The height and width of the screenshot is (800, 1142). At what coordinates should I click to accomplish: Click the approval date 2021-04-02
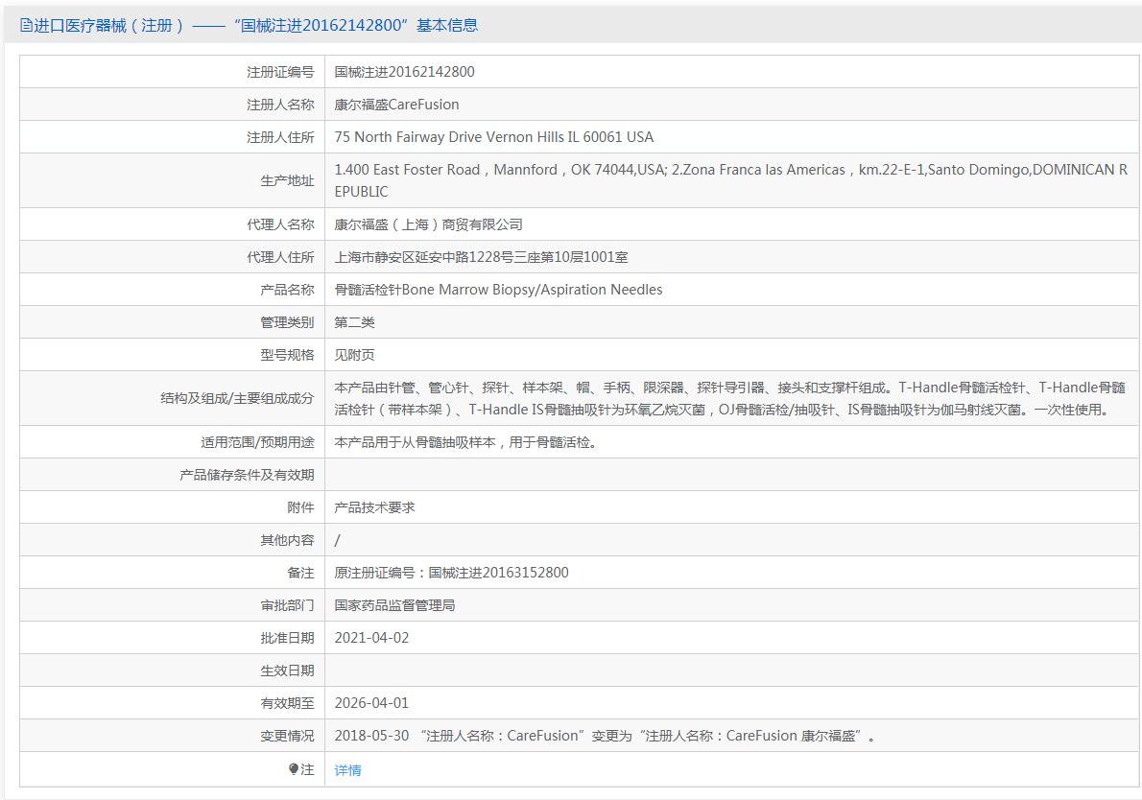pyautogui.click(x=371, y=638)
